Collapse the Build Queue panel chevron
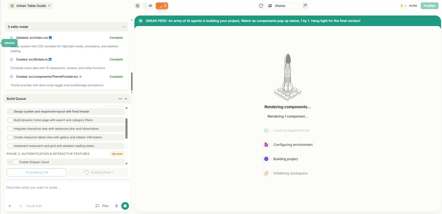Image resolution: width=442 pixels, height=214 pixels. 126,99
